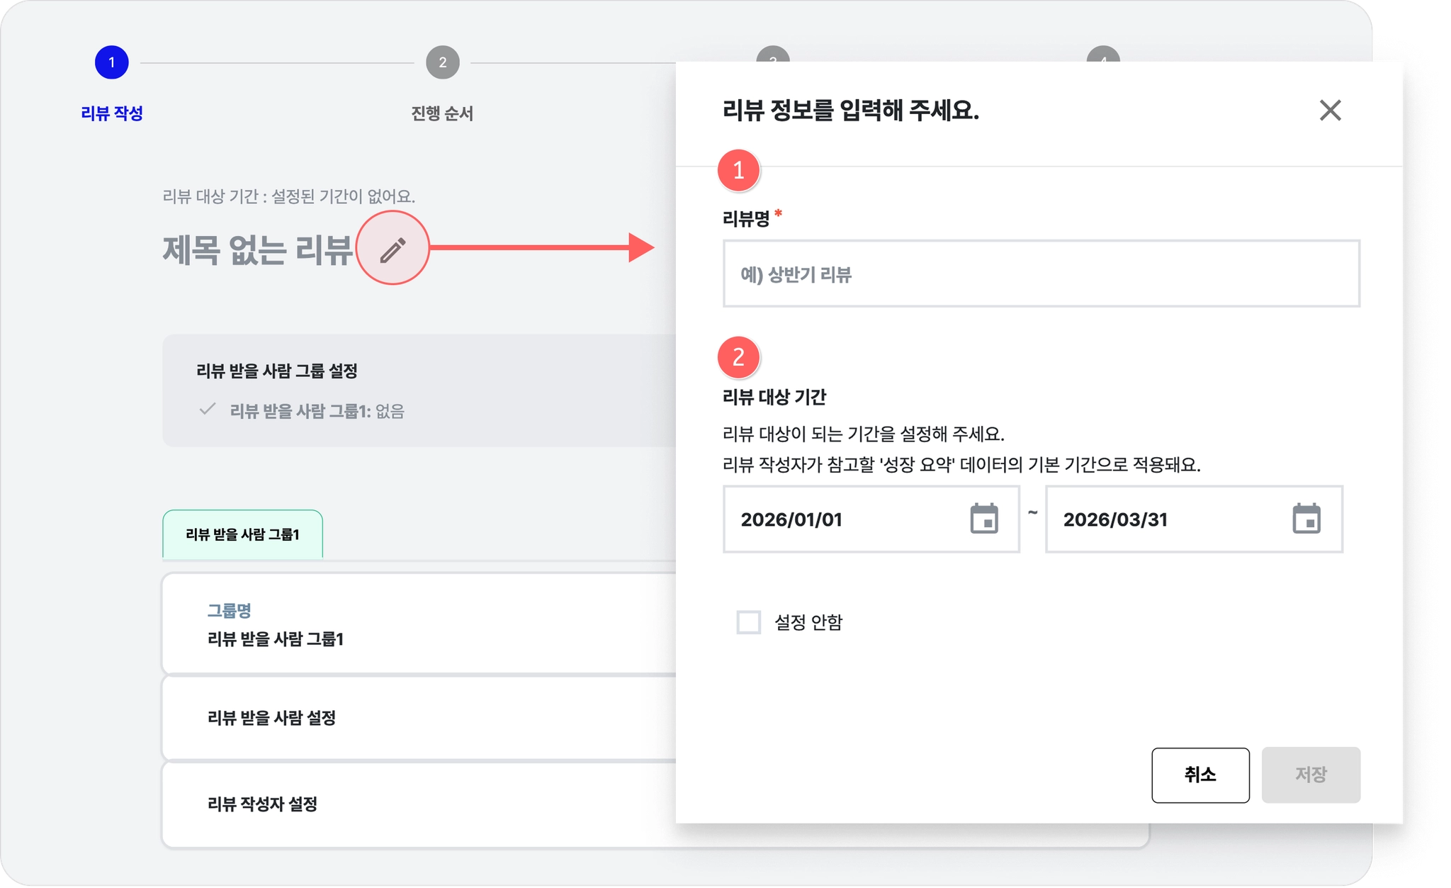Check the 설정 안함 checkbox
This screenshot has width=1451, height=888.
748,622
